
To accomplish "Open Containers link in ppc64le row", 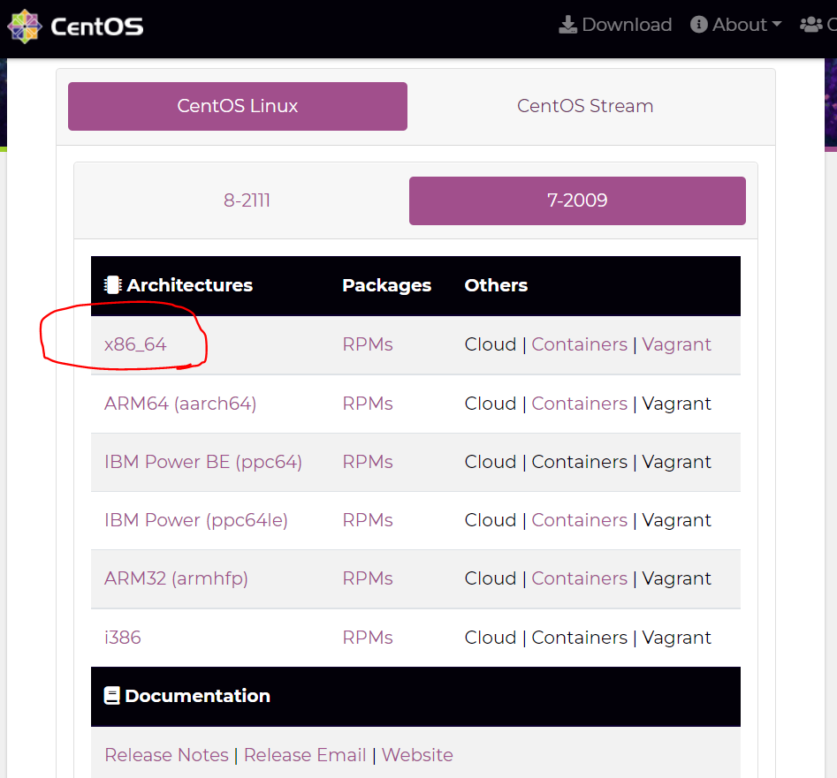I will coord(579,520).
